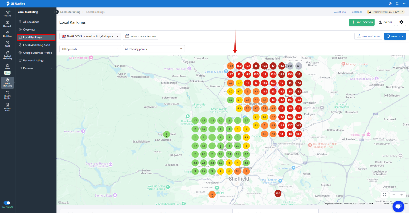The height and width of the screenshot is (213, 409).
Task: Open the Report Builder tool
Action: point(7,95)
